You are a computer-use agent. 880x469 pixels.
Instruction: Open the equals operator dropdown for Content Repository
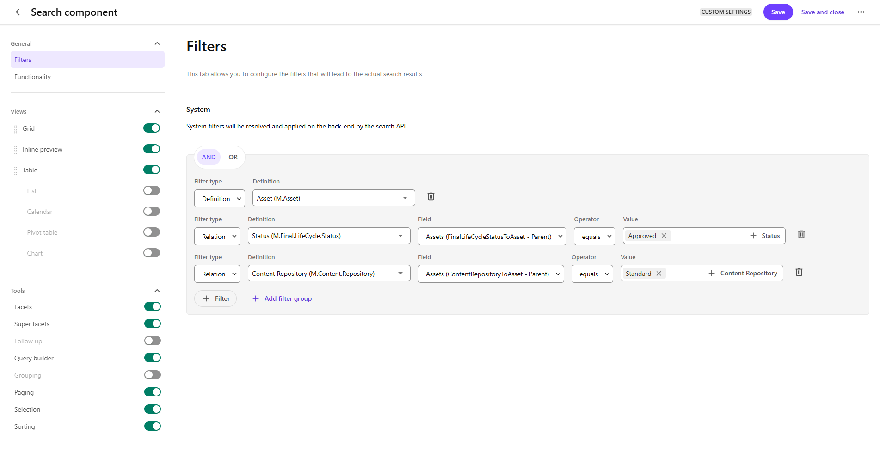pyautogui.click(x=592, y=274)
